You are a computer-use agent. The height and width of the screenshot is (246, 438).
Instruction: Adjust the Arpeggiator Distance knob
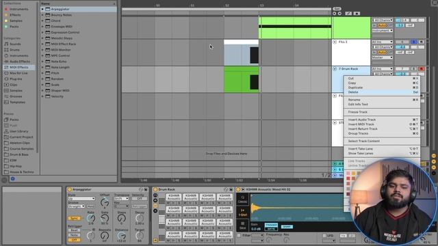point(121,236)
